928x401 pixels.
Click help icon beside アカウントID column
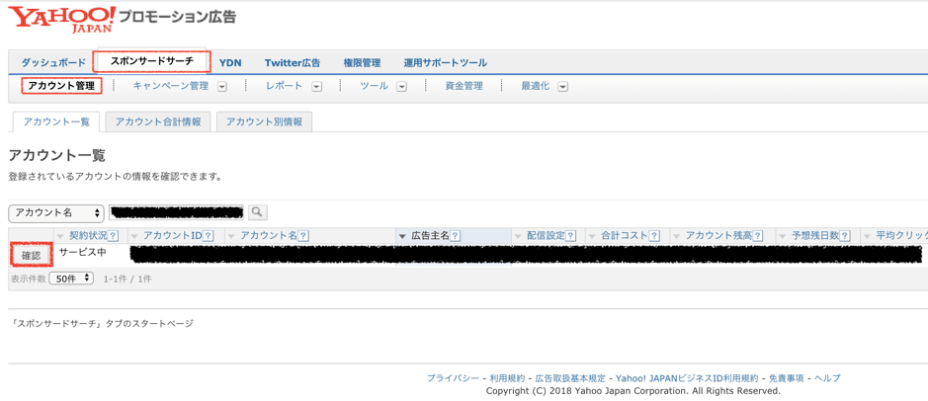(208, 236)
